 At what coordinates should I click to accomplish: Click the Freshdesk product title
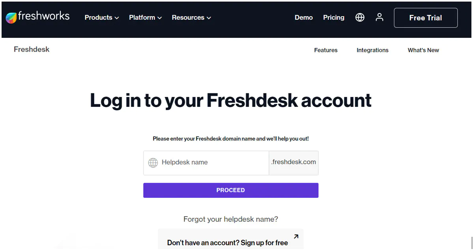pyautogui.click(x=32, y=50)
